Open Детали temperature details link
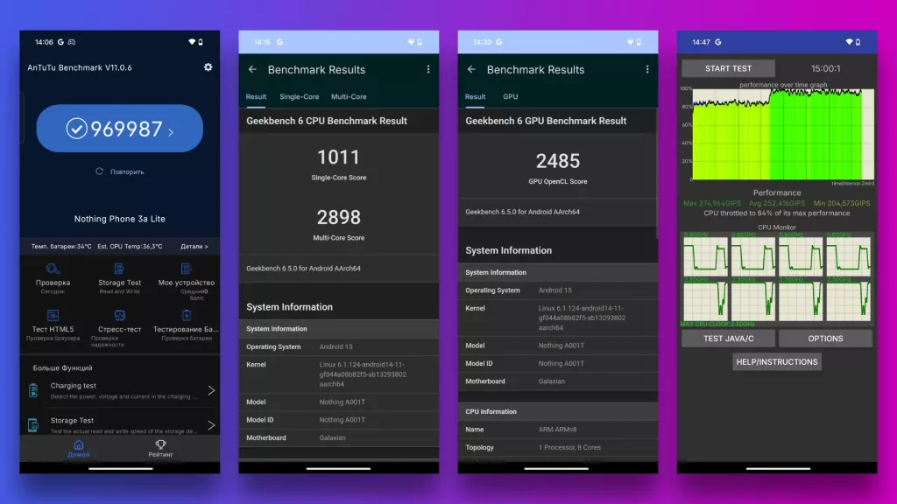The height and width of the screenshot is (504, 897). 194,246
